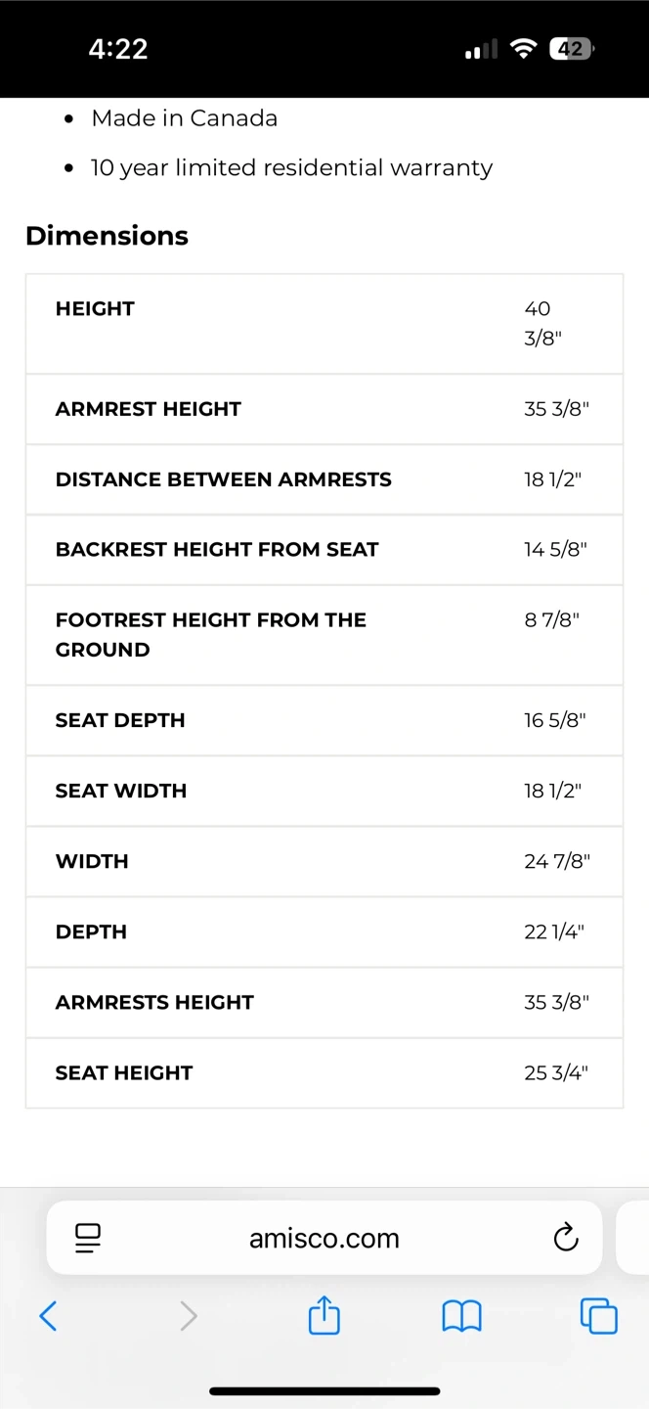Tap the Wi-Fi status icon
This screenshot has height=1409, width=649.
pos(525,49)
